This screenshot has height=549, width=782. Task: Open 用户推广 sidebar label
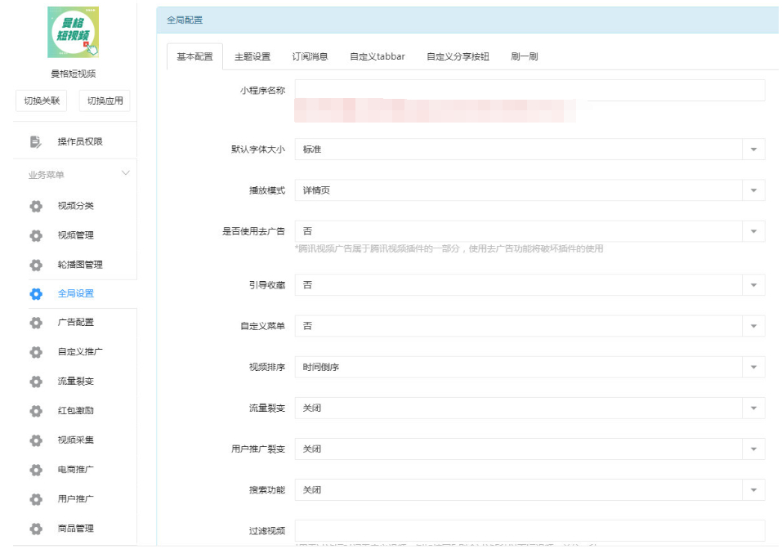coord(76,498)
